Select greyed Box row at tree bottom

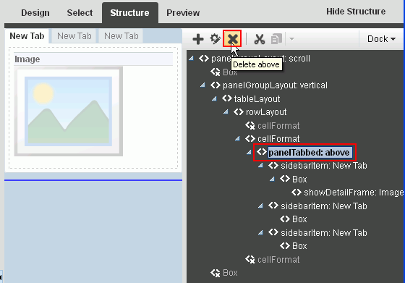pos(230,273)
